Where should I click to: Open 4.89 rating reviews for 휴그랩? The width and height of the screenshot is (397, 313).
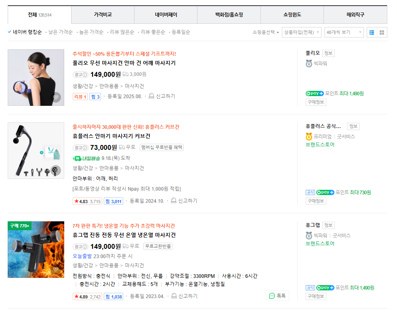point(87,296)
